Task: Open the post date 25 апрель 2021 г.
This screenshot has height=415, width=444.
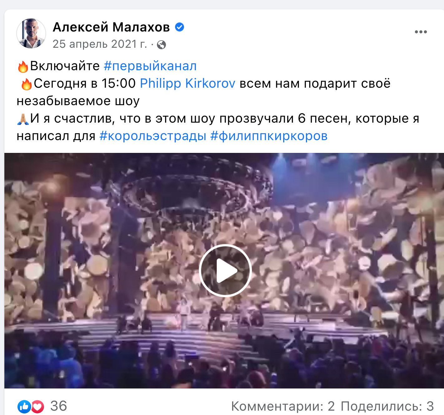Action: point(100,44)
